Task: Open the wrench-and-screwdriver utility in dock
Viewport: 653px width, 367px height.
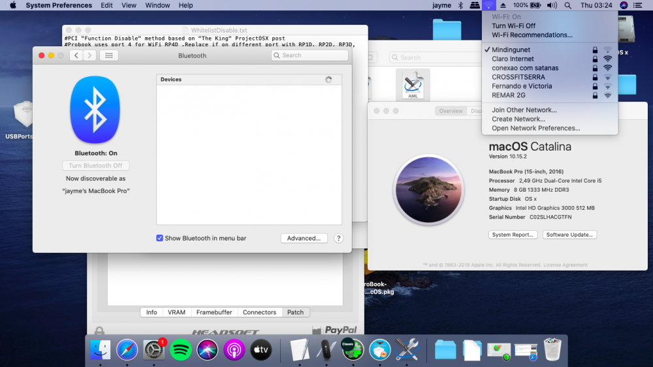Action: tap(407, 350)
